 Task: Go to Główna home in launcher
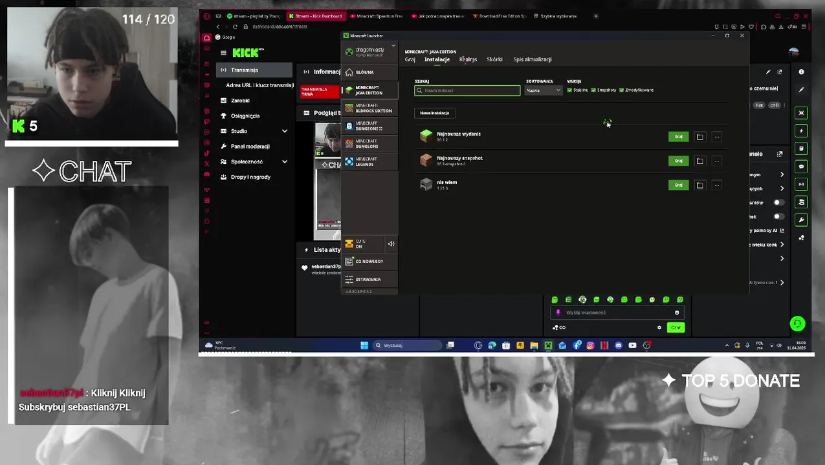tap(369, 72)
